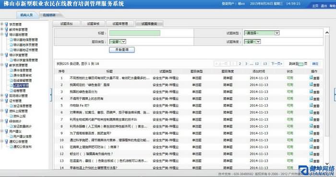Expand the 现场培训管理 tree node

tap(2, 96)
